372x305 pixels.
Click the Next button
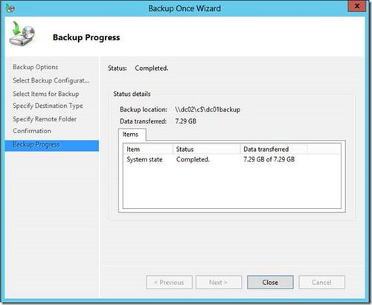219,282
